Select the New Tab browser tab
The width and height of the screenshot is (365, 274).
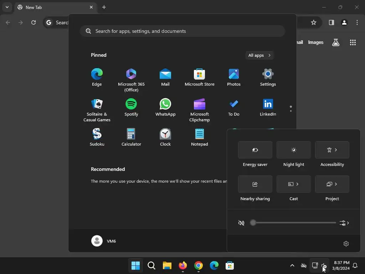(55, 7)
